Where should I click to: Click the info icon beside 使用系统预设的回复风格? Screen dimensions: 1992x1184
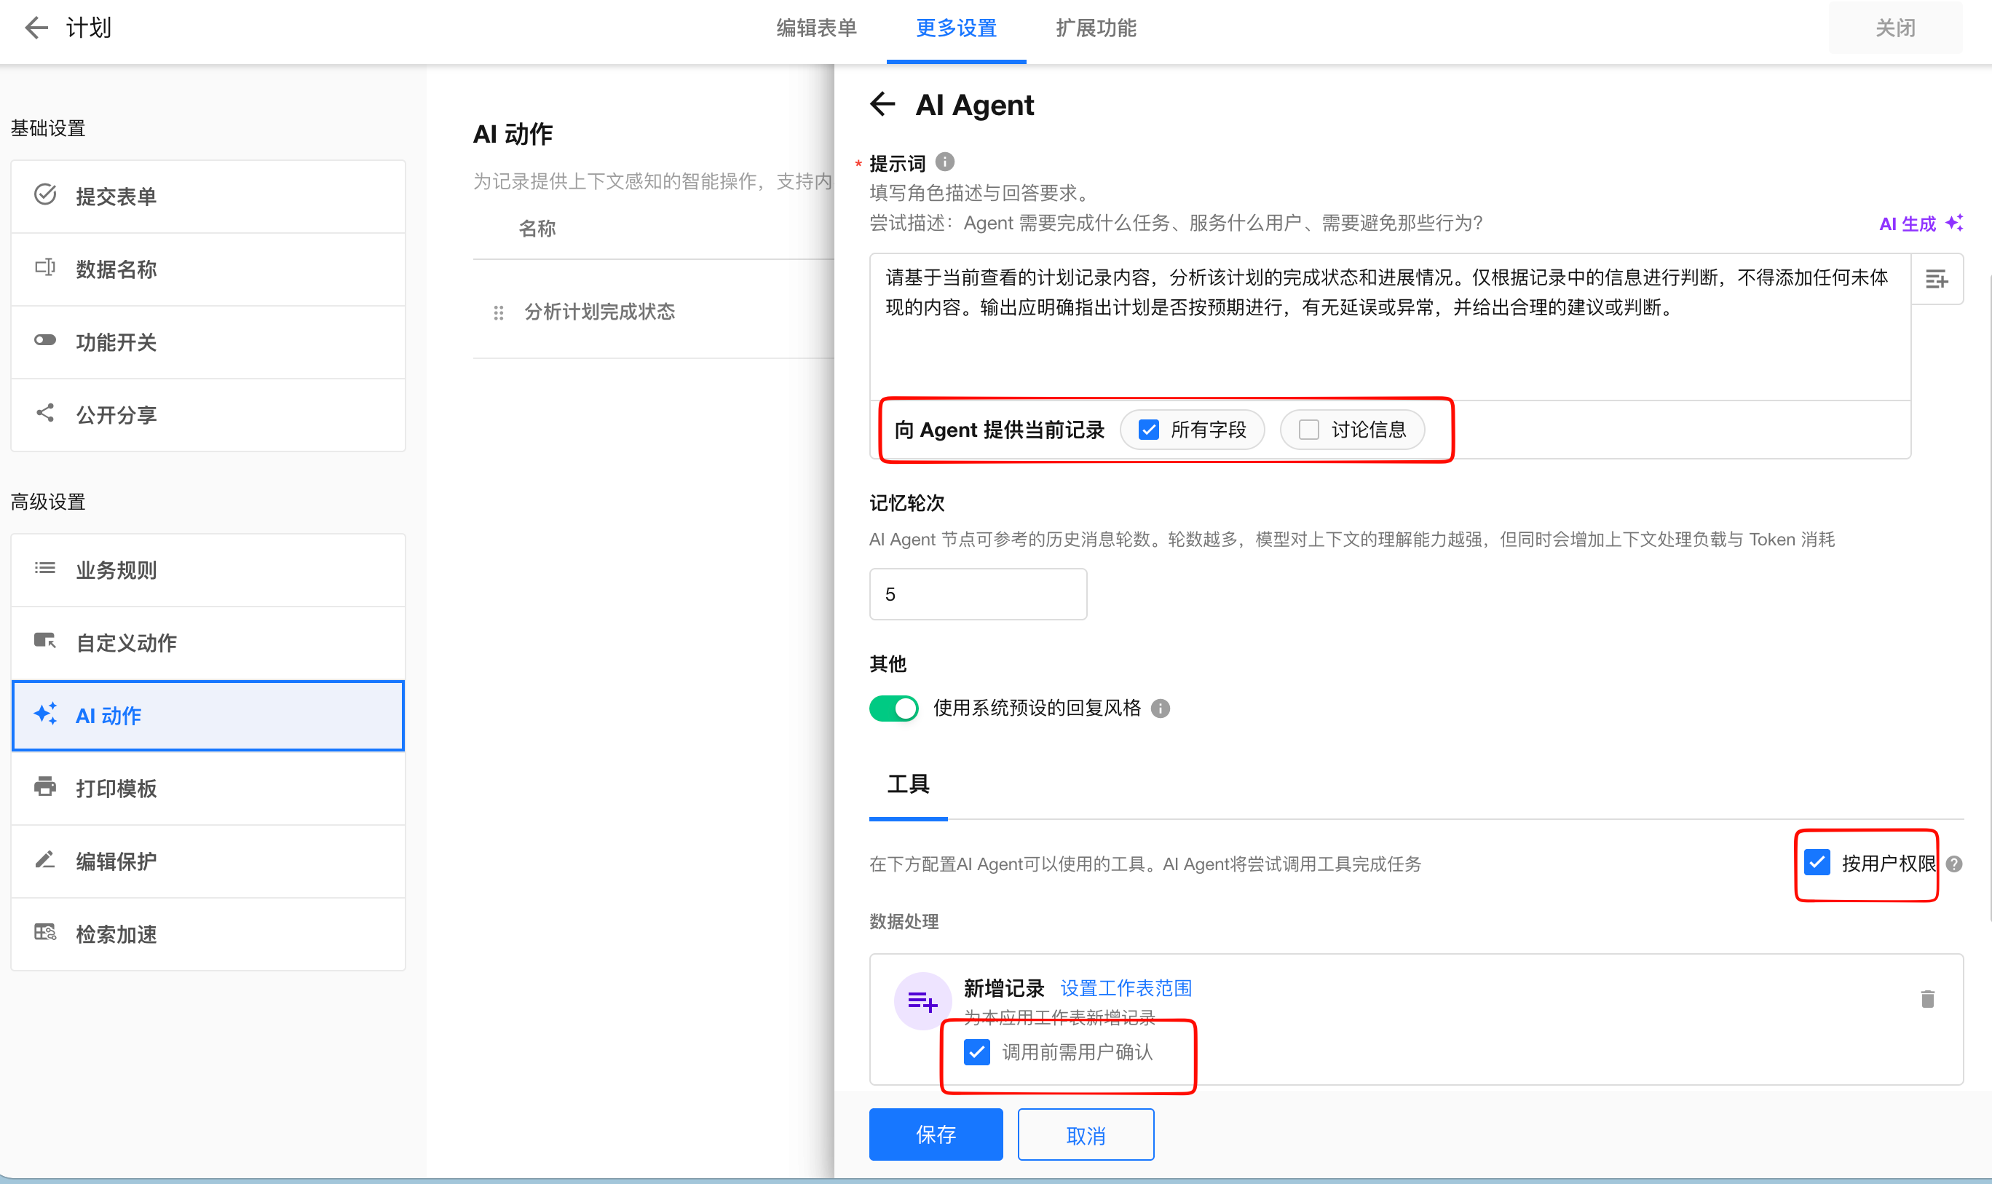pyautogui.click(x=1161, y=709)
